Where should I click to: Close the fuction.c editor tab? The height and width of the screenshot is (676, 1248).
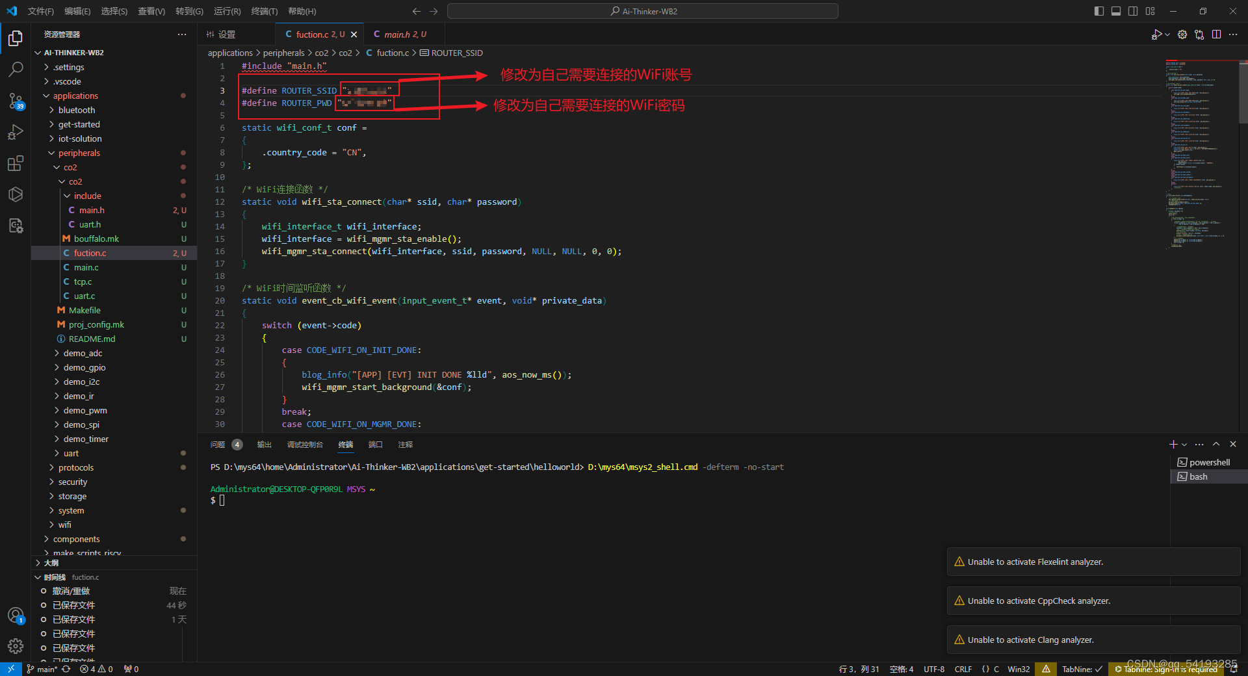tap(354, 34)
